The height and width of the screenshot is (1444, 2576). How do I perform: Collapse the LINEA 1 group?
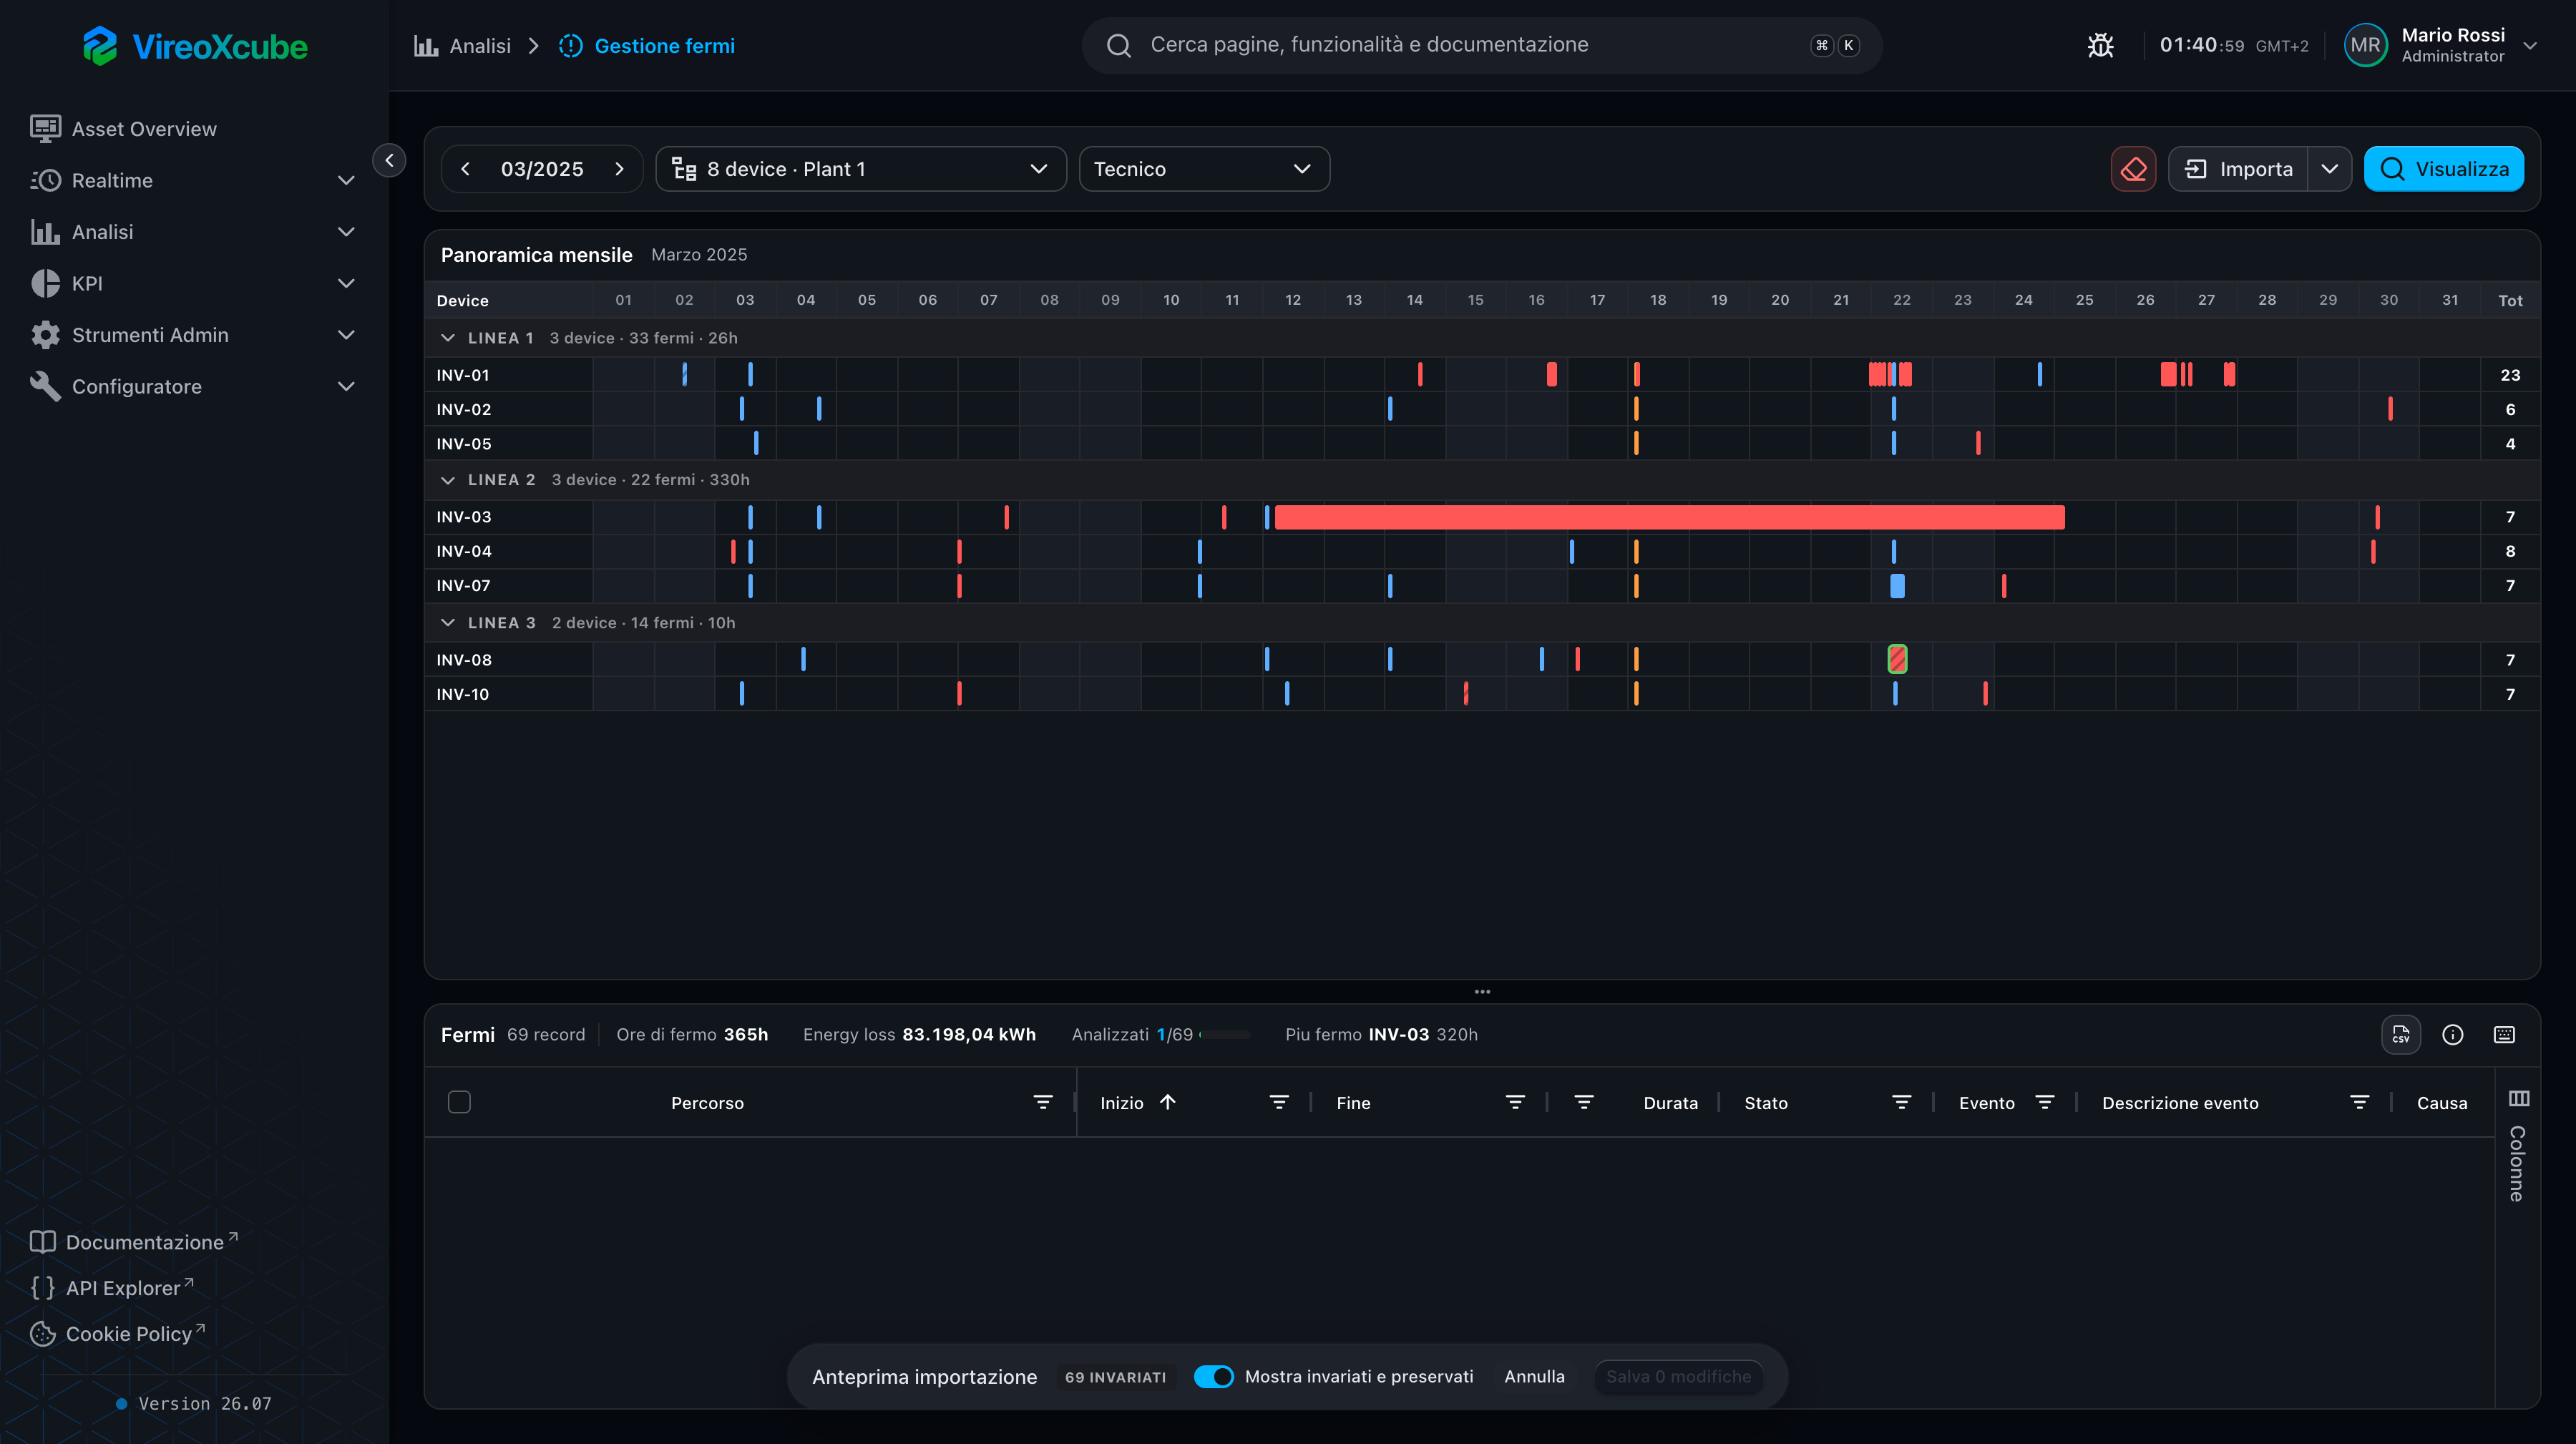tap(448, 338)
